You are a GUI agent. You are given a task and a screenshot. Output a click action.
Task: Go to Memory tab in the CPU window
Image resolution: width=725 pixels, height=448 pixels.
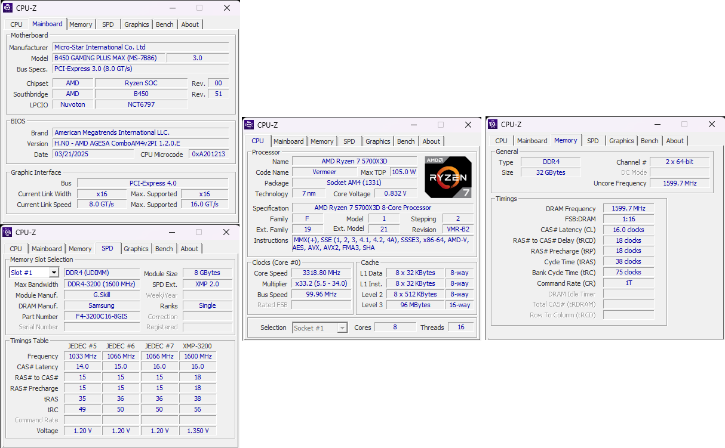click(x=322, y=141)
